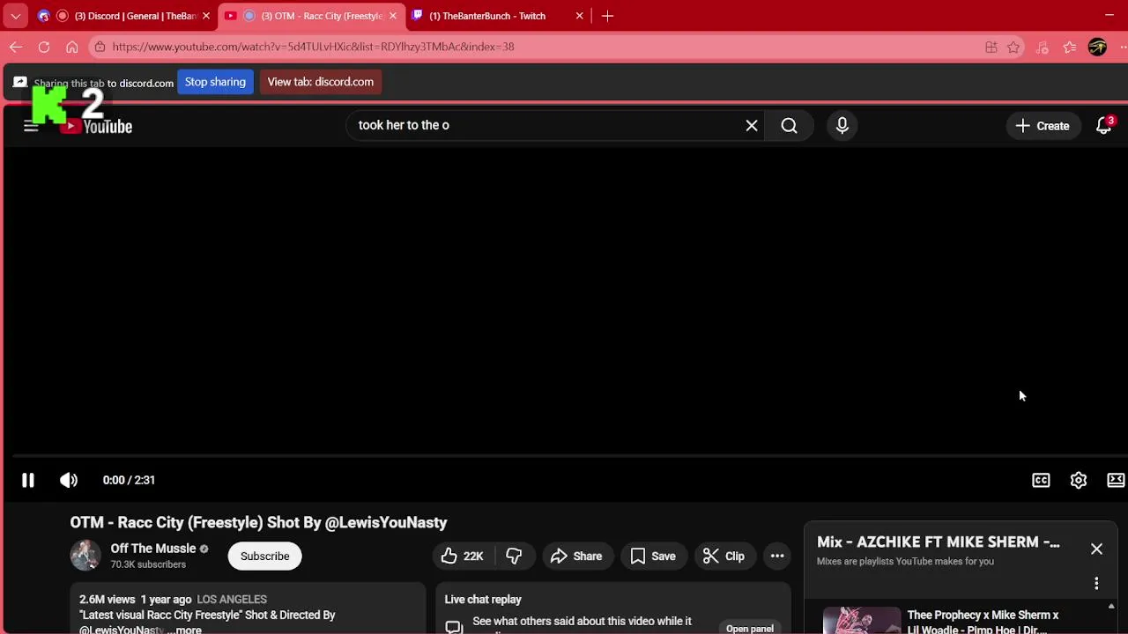Dislike the video with thumbs down
Viewport: 1128px width, 634px height.
pos(514,556)
